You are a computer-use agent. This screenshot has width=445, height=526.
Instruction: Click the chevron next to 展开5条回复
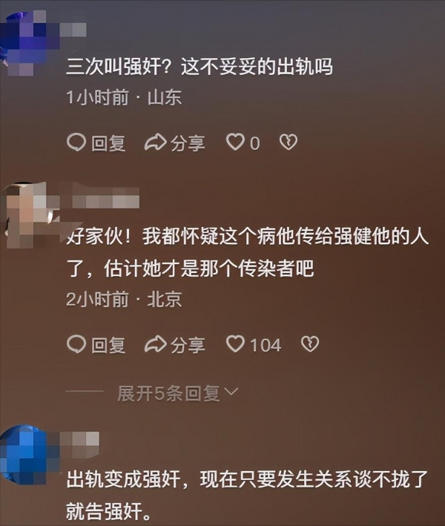(231, 392)
